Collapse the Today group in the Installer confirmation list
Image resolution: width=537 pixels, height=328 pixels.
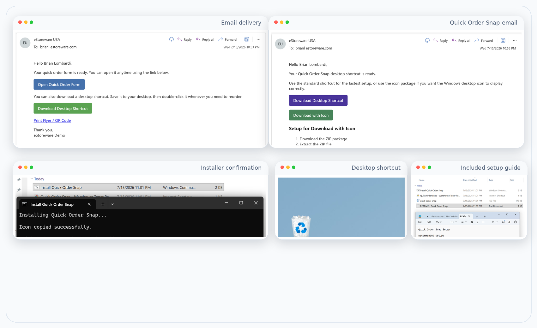(32, 179)
